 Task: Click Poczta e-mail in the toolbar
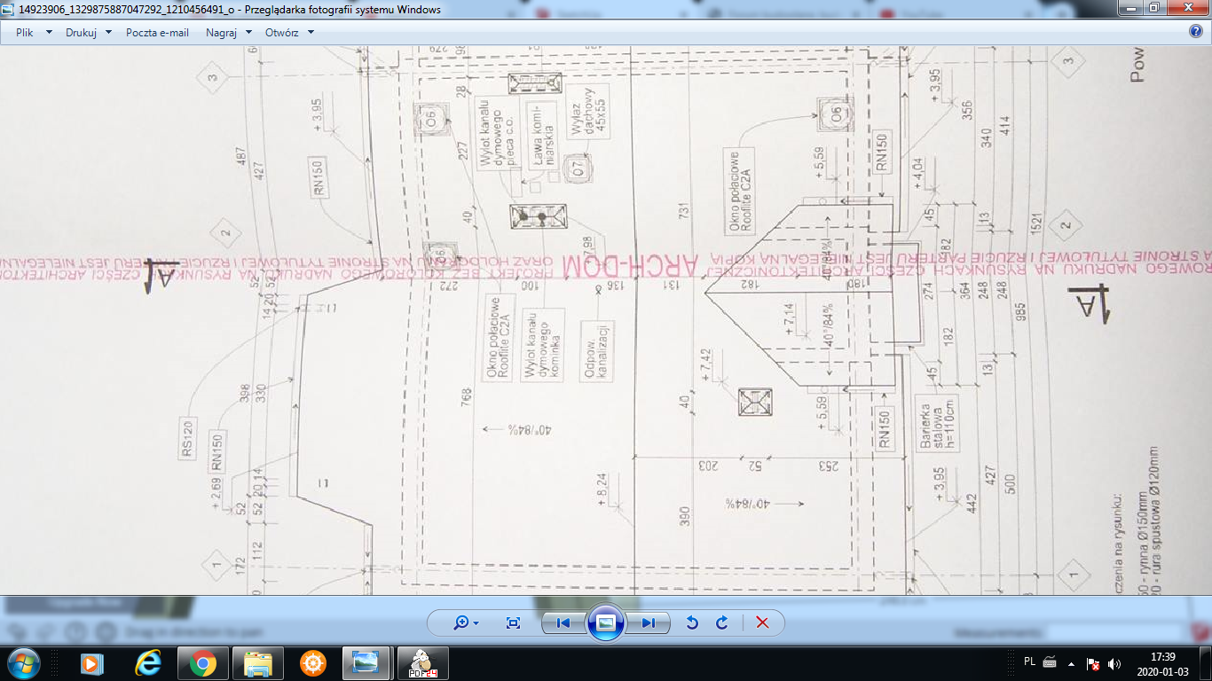[x=157, y=32]
